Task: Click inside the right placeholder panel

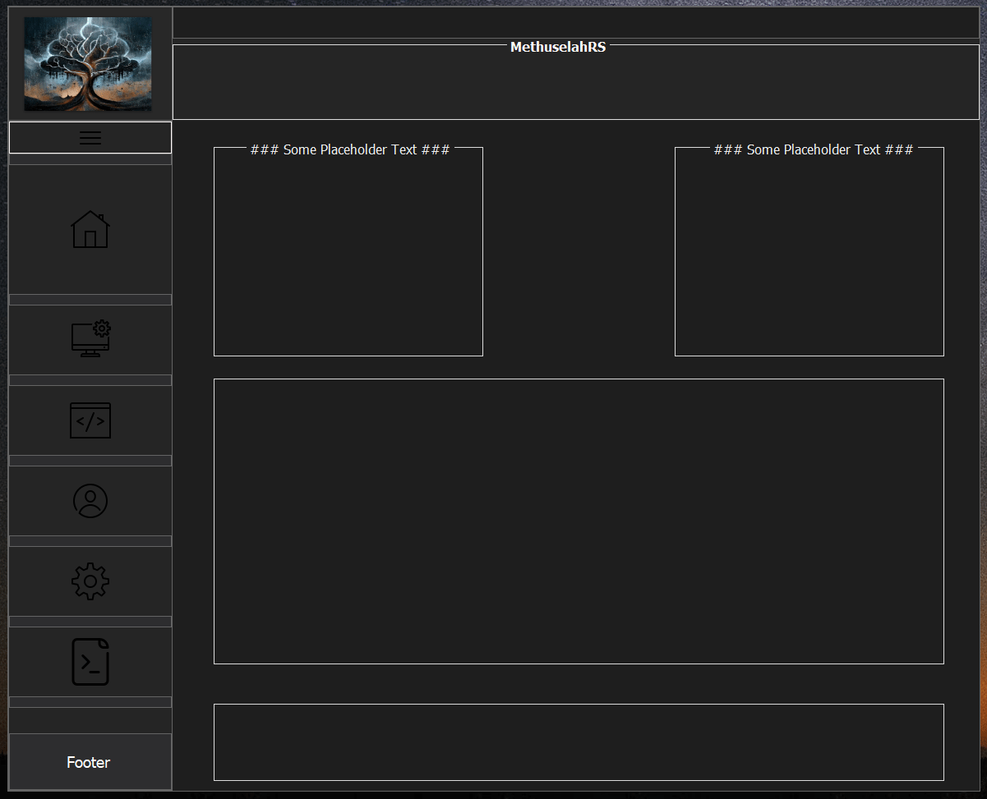Action: click(809, 255)
